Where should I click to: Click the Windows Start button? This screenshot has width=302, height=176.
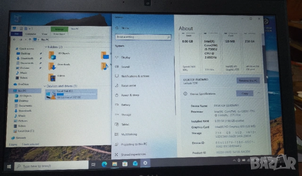tap(9, 167)
